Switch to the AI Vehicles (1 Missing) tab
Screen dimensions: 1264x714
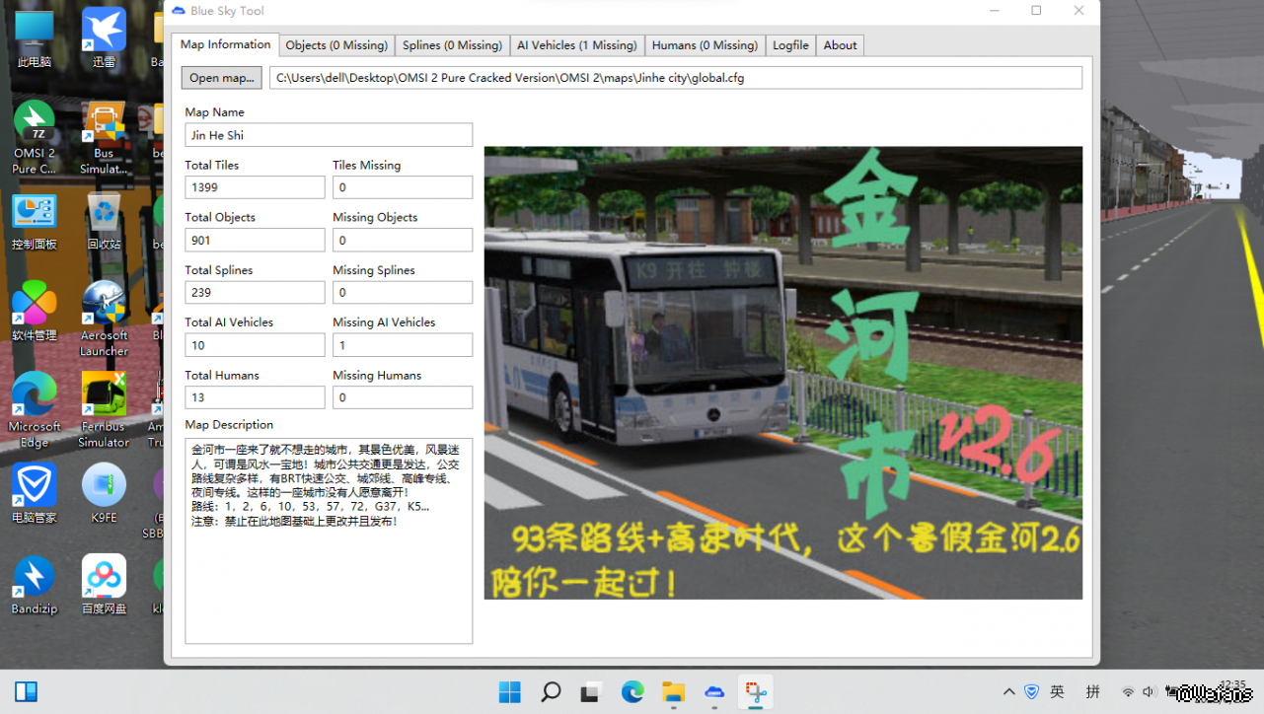click(x=576, y=45)
